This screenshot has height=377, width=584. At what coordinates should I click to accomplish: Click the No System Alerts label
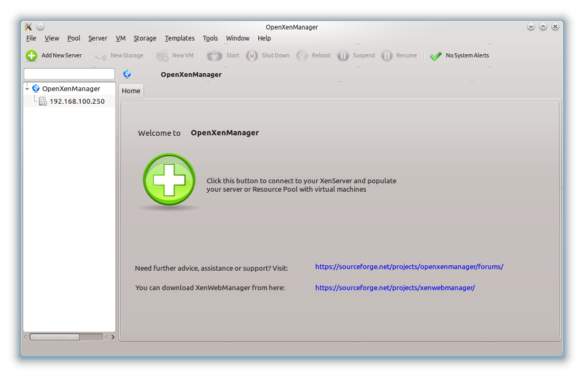(467, 55)
